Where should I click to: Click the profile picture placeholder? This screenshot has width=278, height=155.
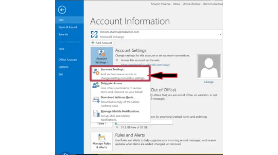click(209, 66)
